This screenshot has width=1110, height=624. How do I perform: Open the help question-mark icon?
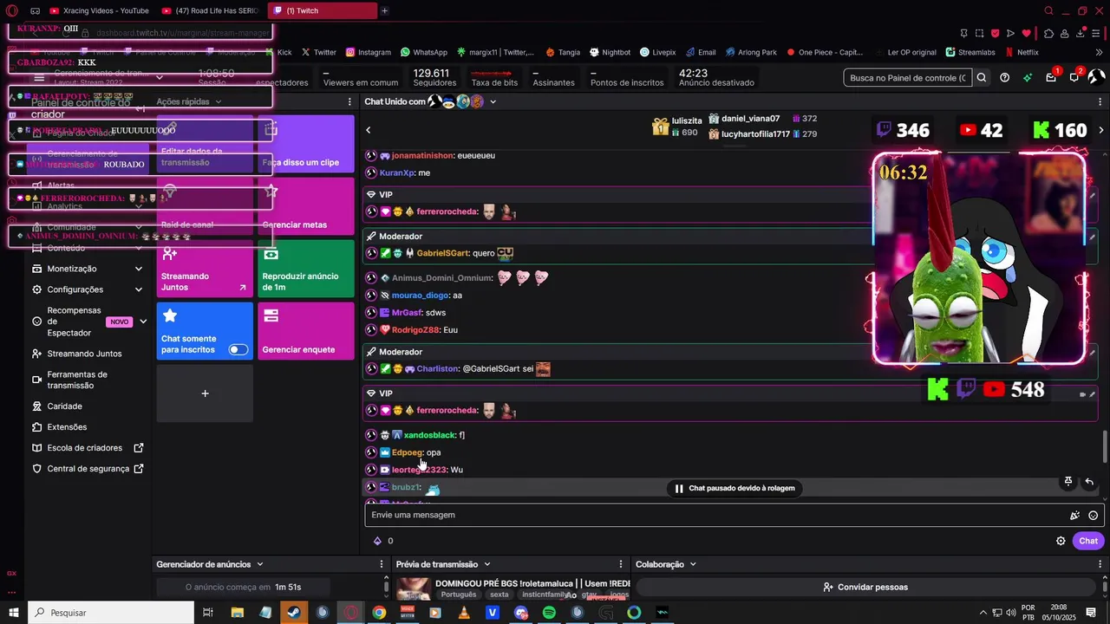coord(1004,78)
